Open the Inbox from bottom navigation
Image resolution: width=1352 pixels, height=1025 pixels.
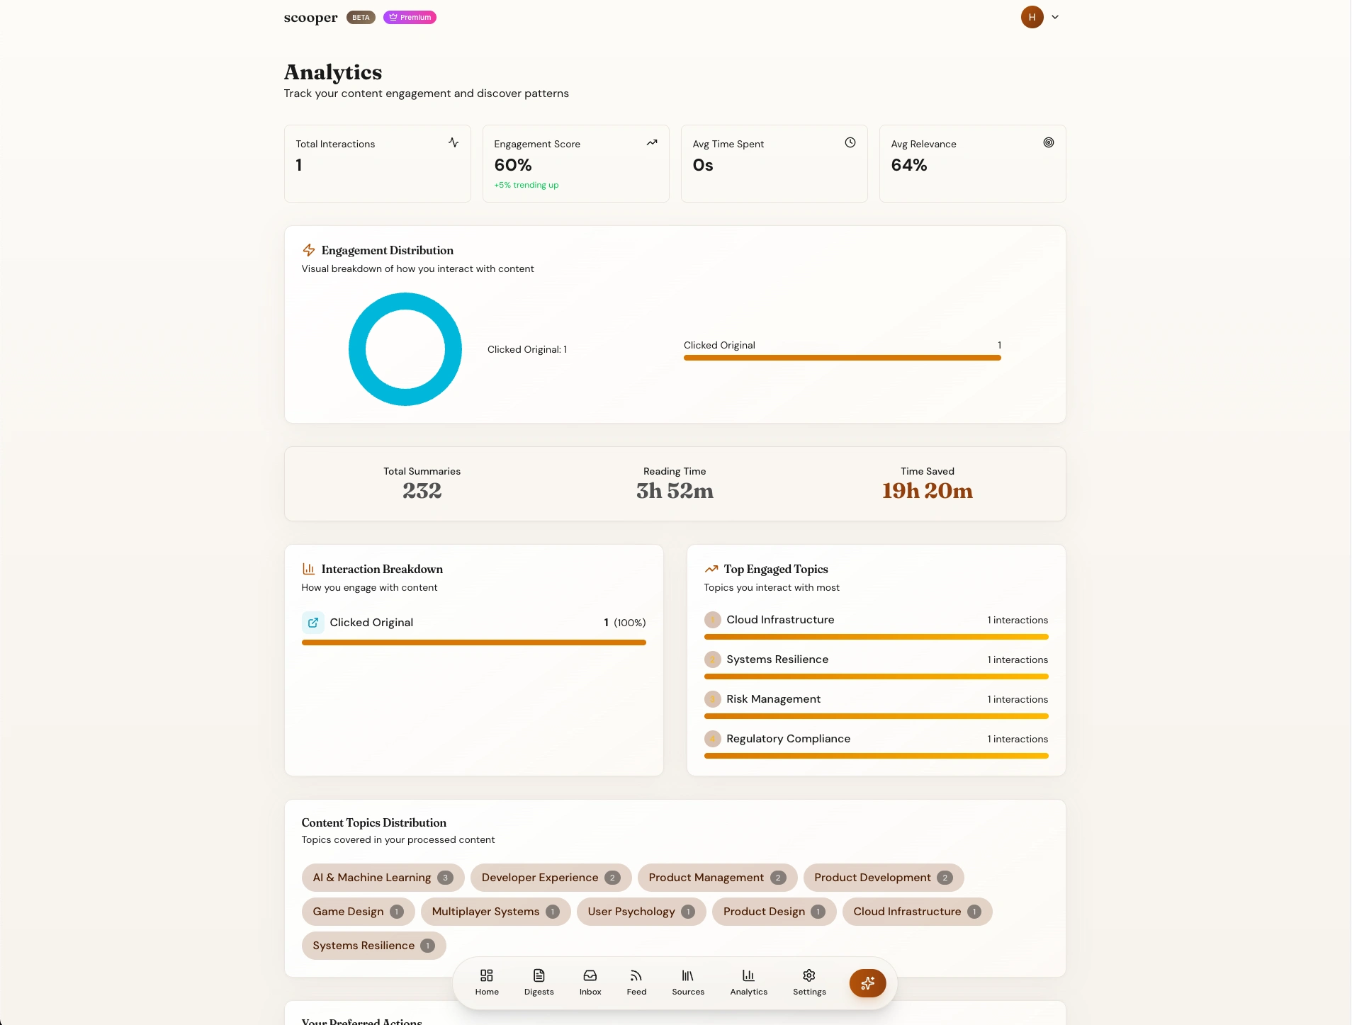pos(590,982)
